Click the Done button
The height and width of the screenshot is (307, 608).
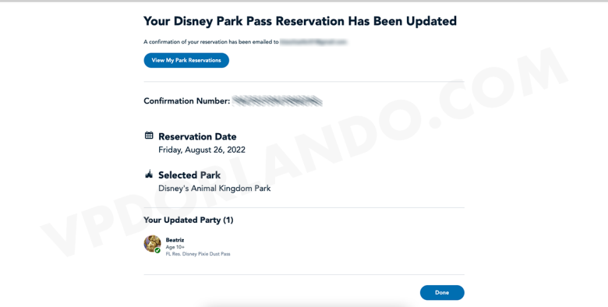click(x=442, y=293)
